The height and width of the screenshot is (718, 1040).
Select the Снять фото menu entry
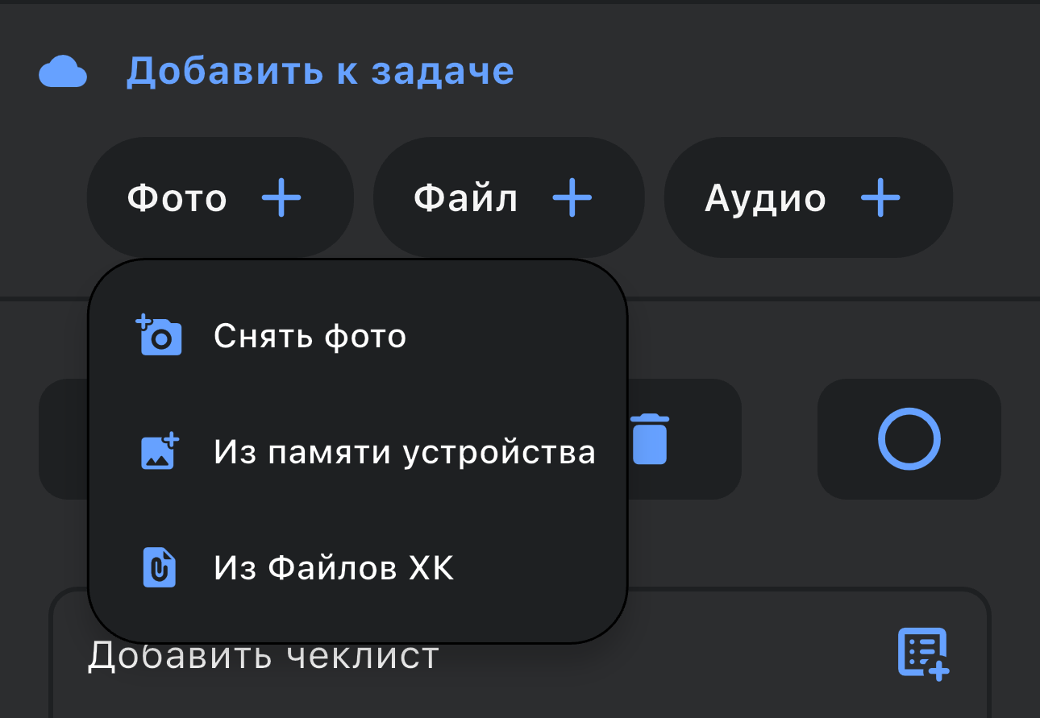pyautogui.click(x=310, y=336)
